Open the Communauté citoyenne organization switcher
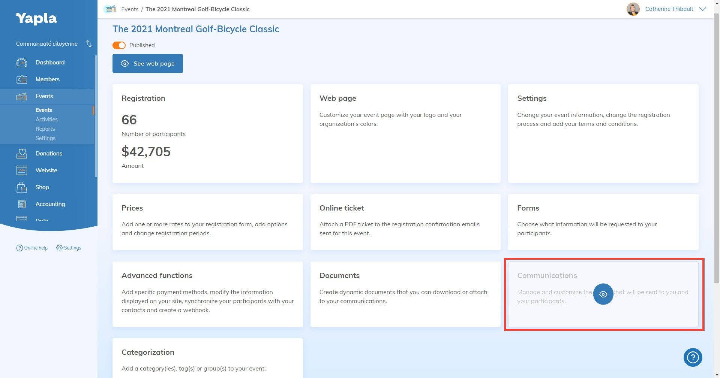The height and width of the screenshot is (378, 720). click(x=89, y=44)
